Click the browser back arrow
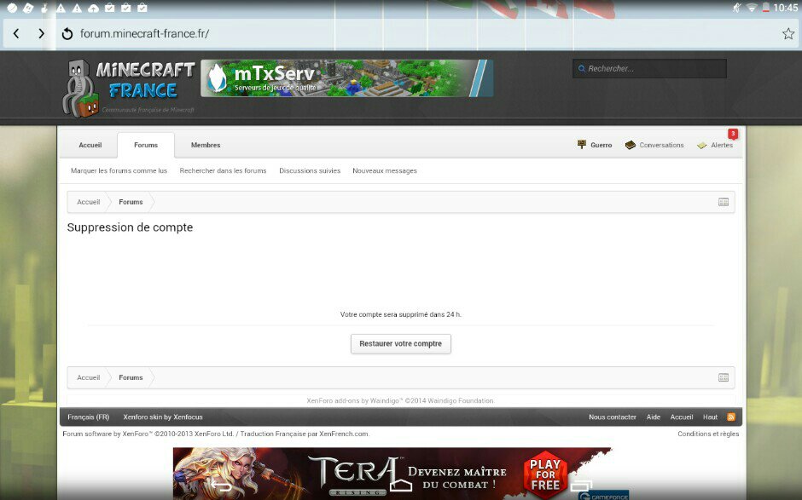The width and height of the screenshot is (802, 500). [x=16, y=34]
